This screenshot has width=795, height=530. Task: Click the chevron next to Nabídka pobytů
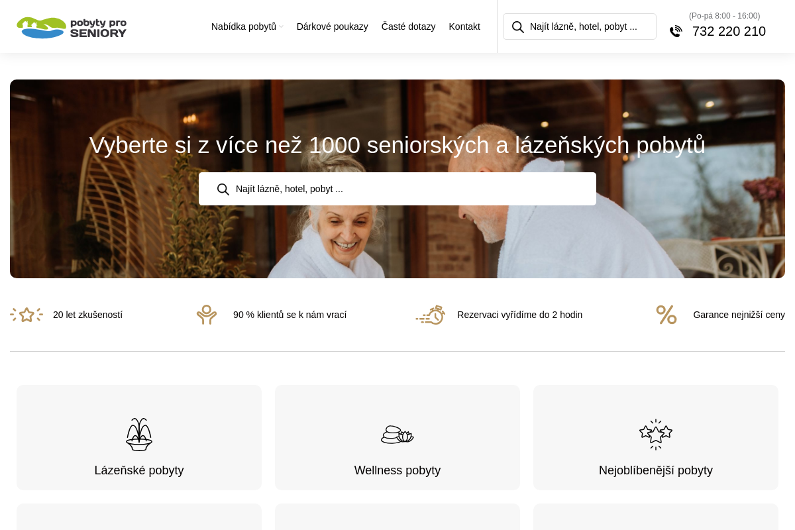tap(281, 27)
